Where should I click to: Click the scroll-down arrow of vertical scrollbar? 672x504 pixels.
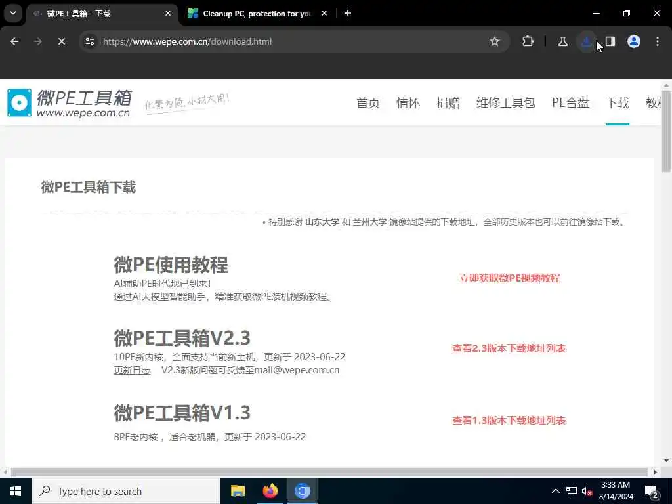click(x=667, y=461)
